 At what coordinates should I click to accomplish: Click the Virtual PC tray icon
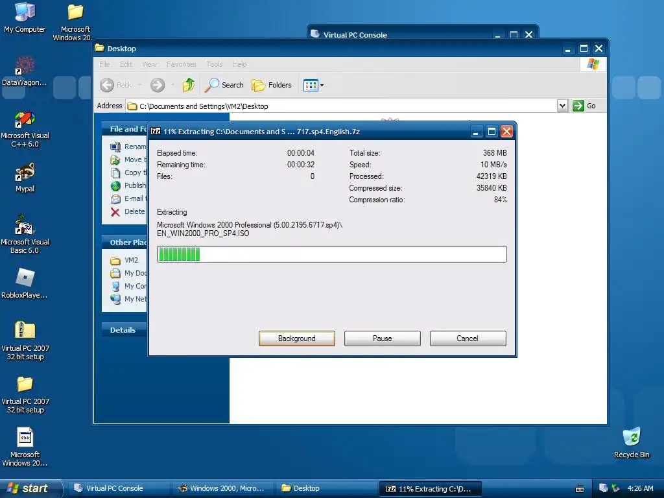pos(603,488)
